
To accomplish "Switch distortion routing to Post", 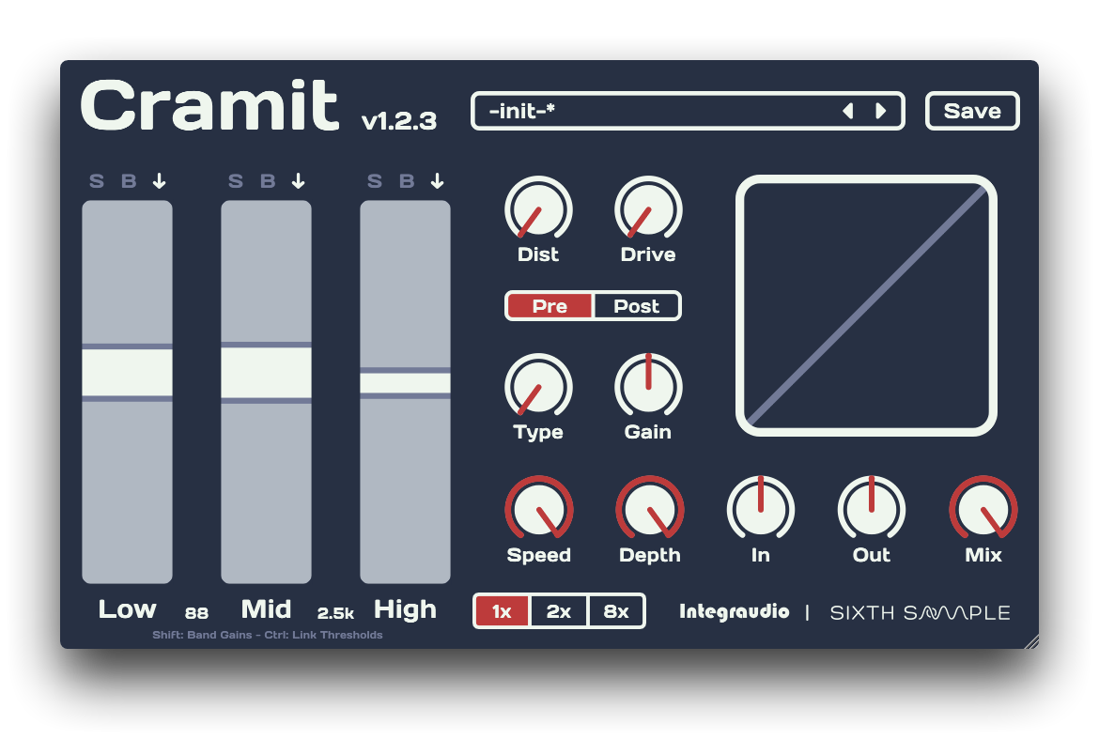I will 637,306.
